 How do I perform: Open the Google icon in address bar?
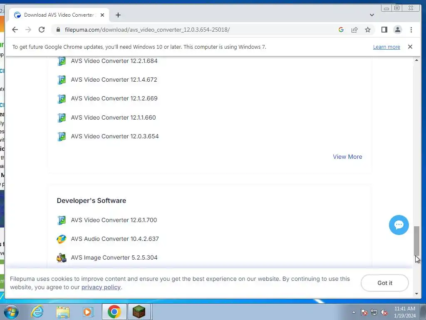pyautogui.click(x=341, y=30)
